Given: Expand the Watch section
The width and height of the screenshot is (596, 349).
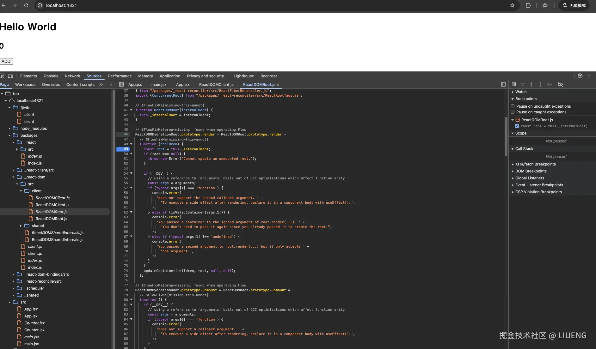Looking at the screenshot, I should coord(513,92).
